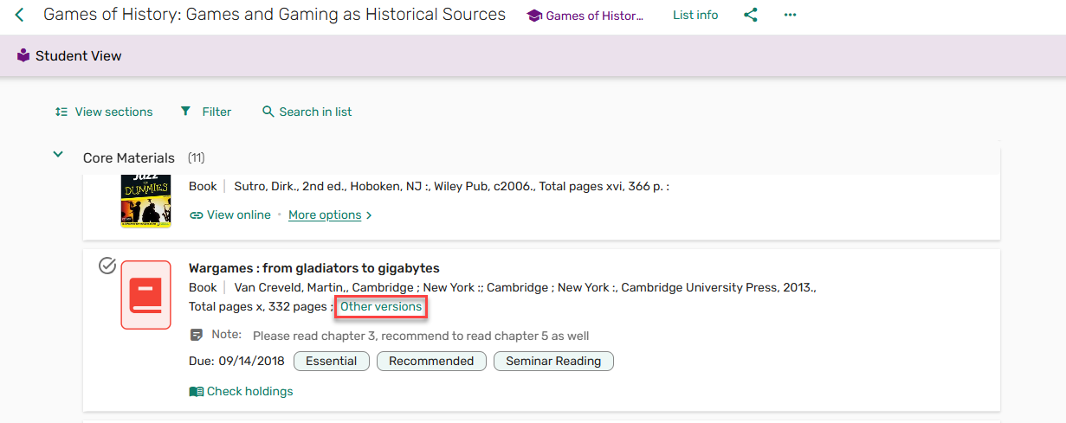The width and height of the screenshot is (1066, 423).
Task: Click the View online link icon
Action: [197, 215]
